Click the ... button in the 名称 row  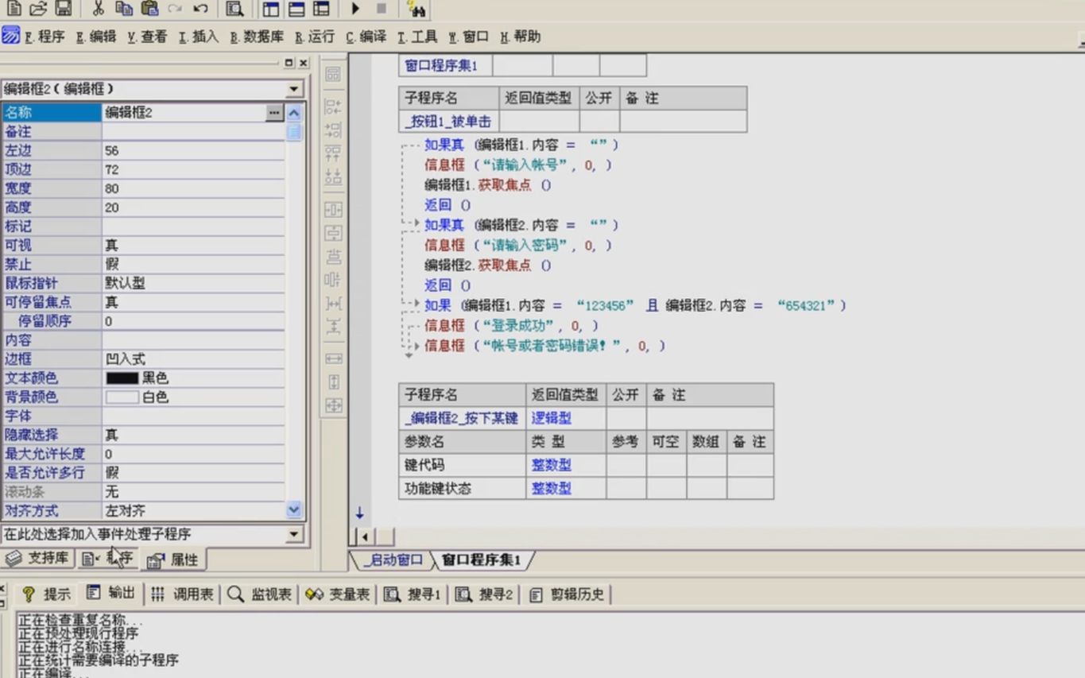click(x=274, y=113)
